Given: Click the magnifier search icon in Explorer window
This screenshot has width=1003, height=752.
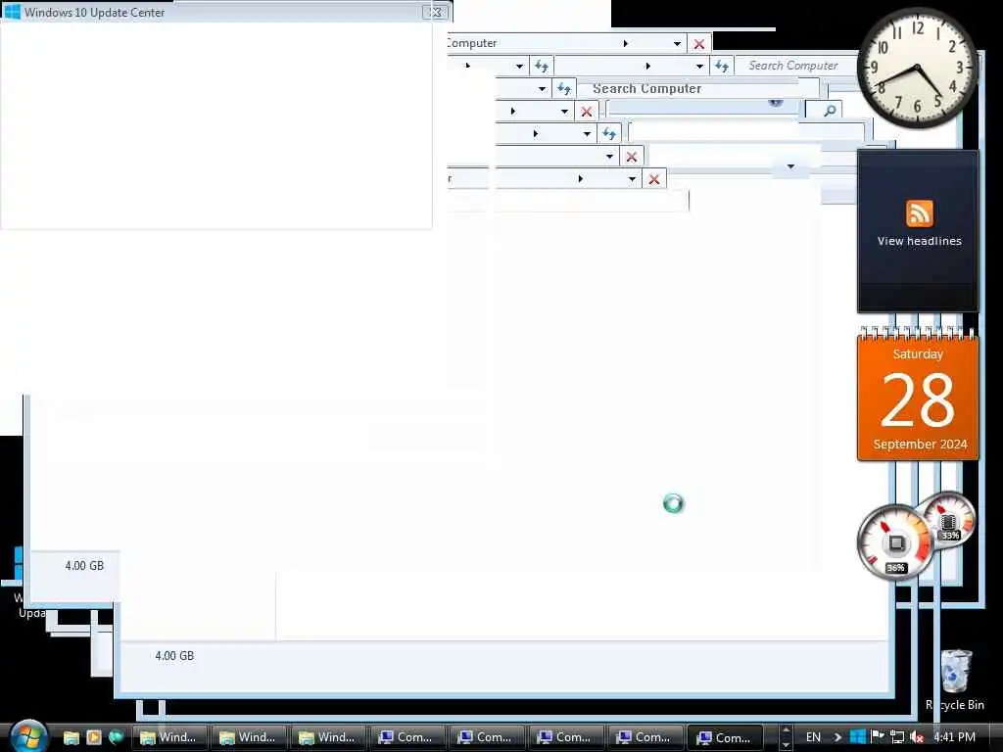Looking at the screenshot, I should [x=830, y=111].
